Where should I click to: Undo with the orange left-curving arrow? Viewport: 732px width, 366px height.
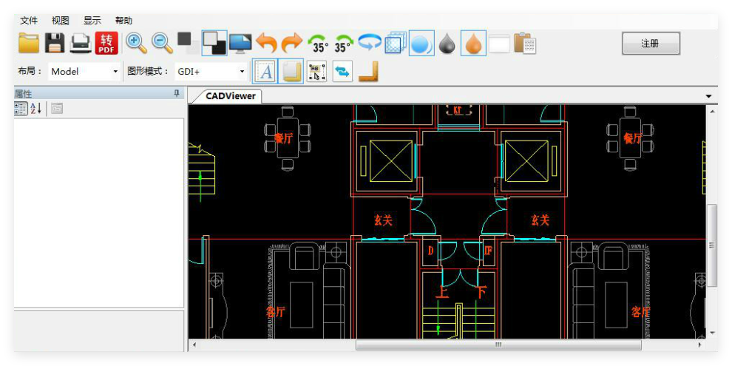(267, 43)
